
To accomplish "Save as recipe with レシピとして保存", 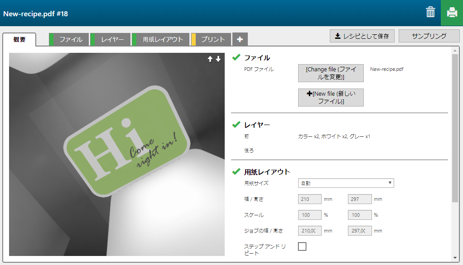I will 362,36.
